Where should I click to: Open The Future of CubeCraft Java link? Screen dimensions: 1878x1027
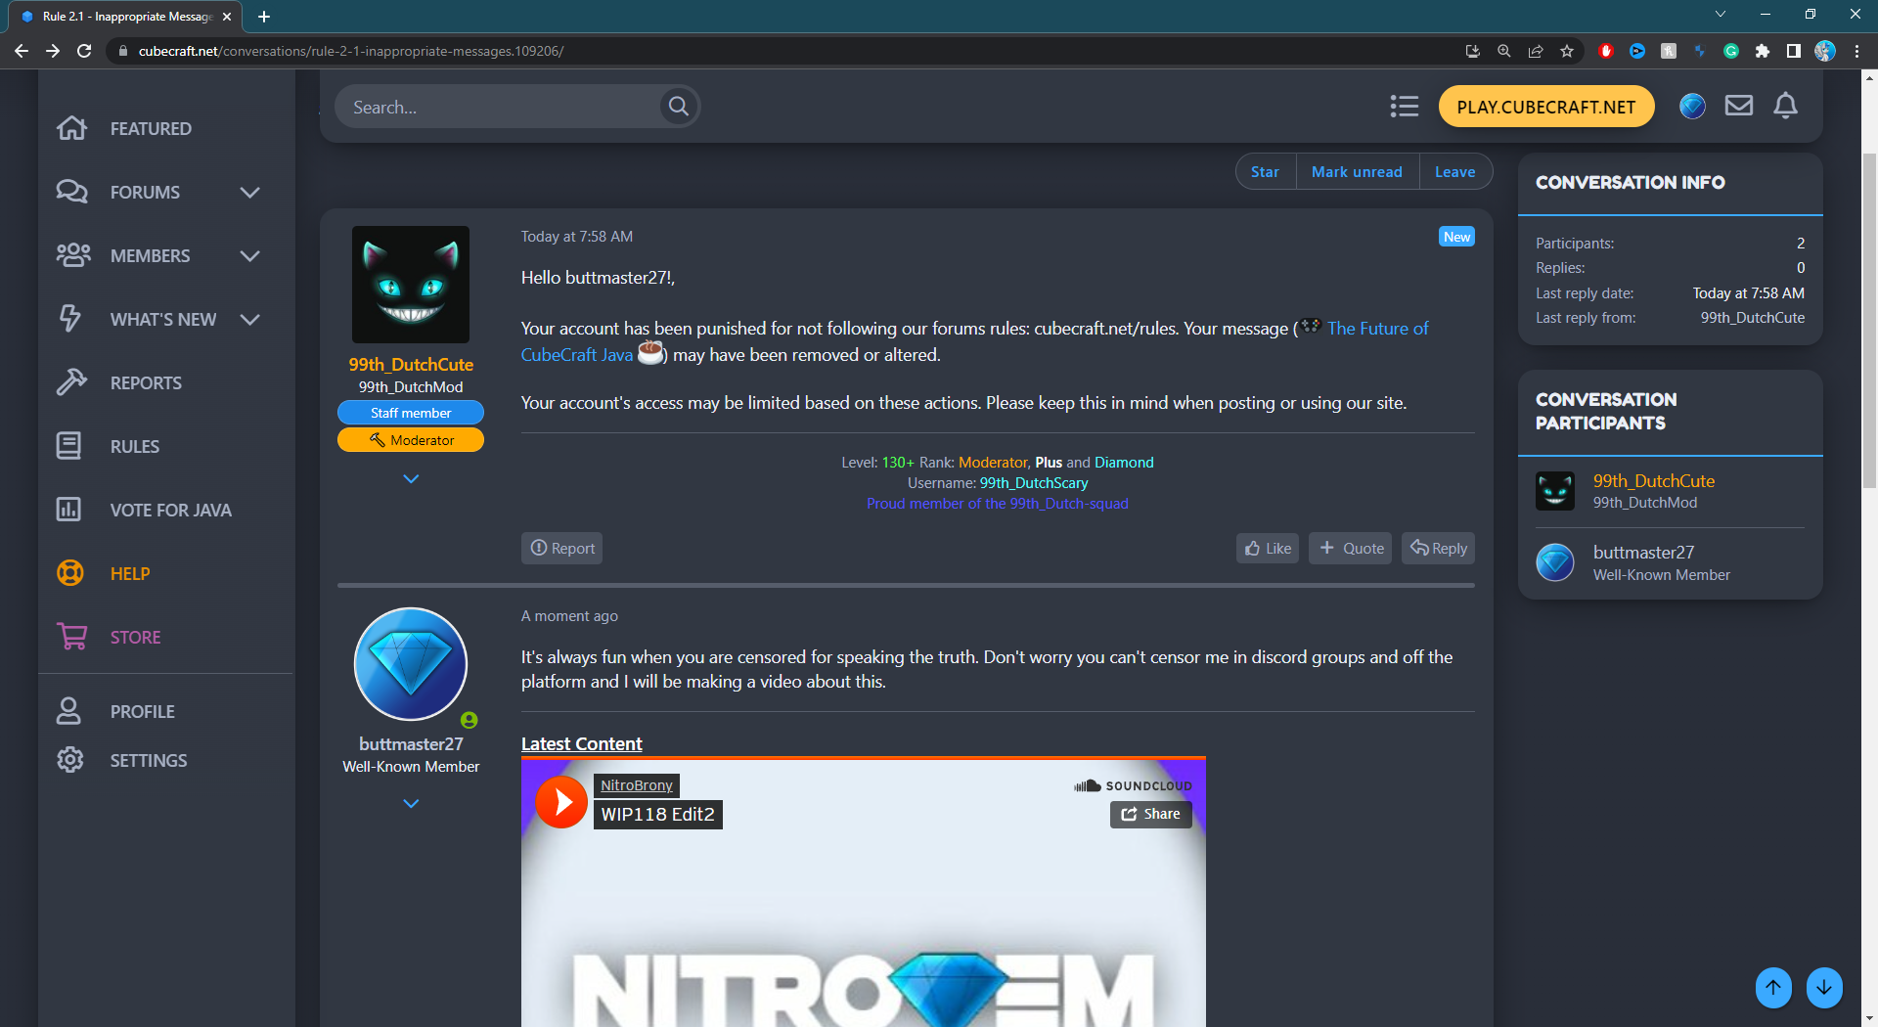pos(1378,329)
